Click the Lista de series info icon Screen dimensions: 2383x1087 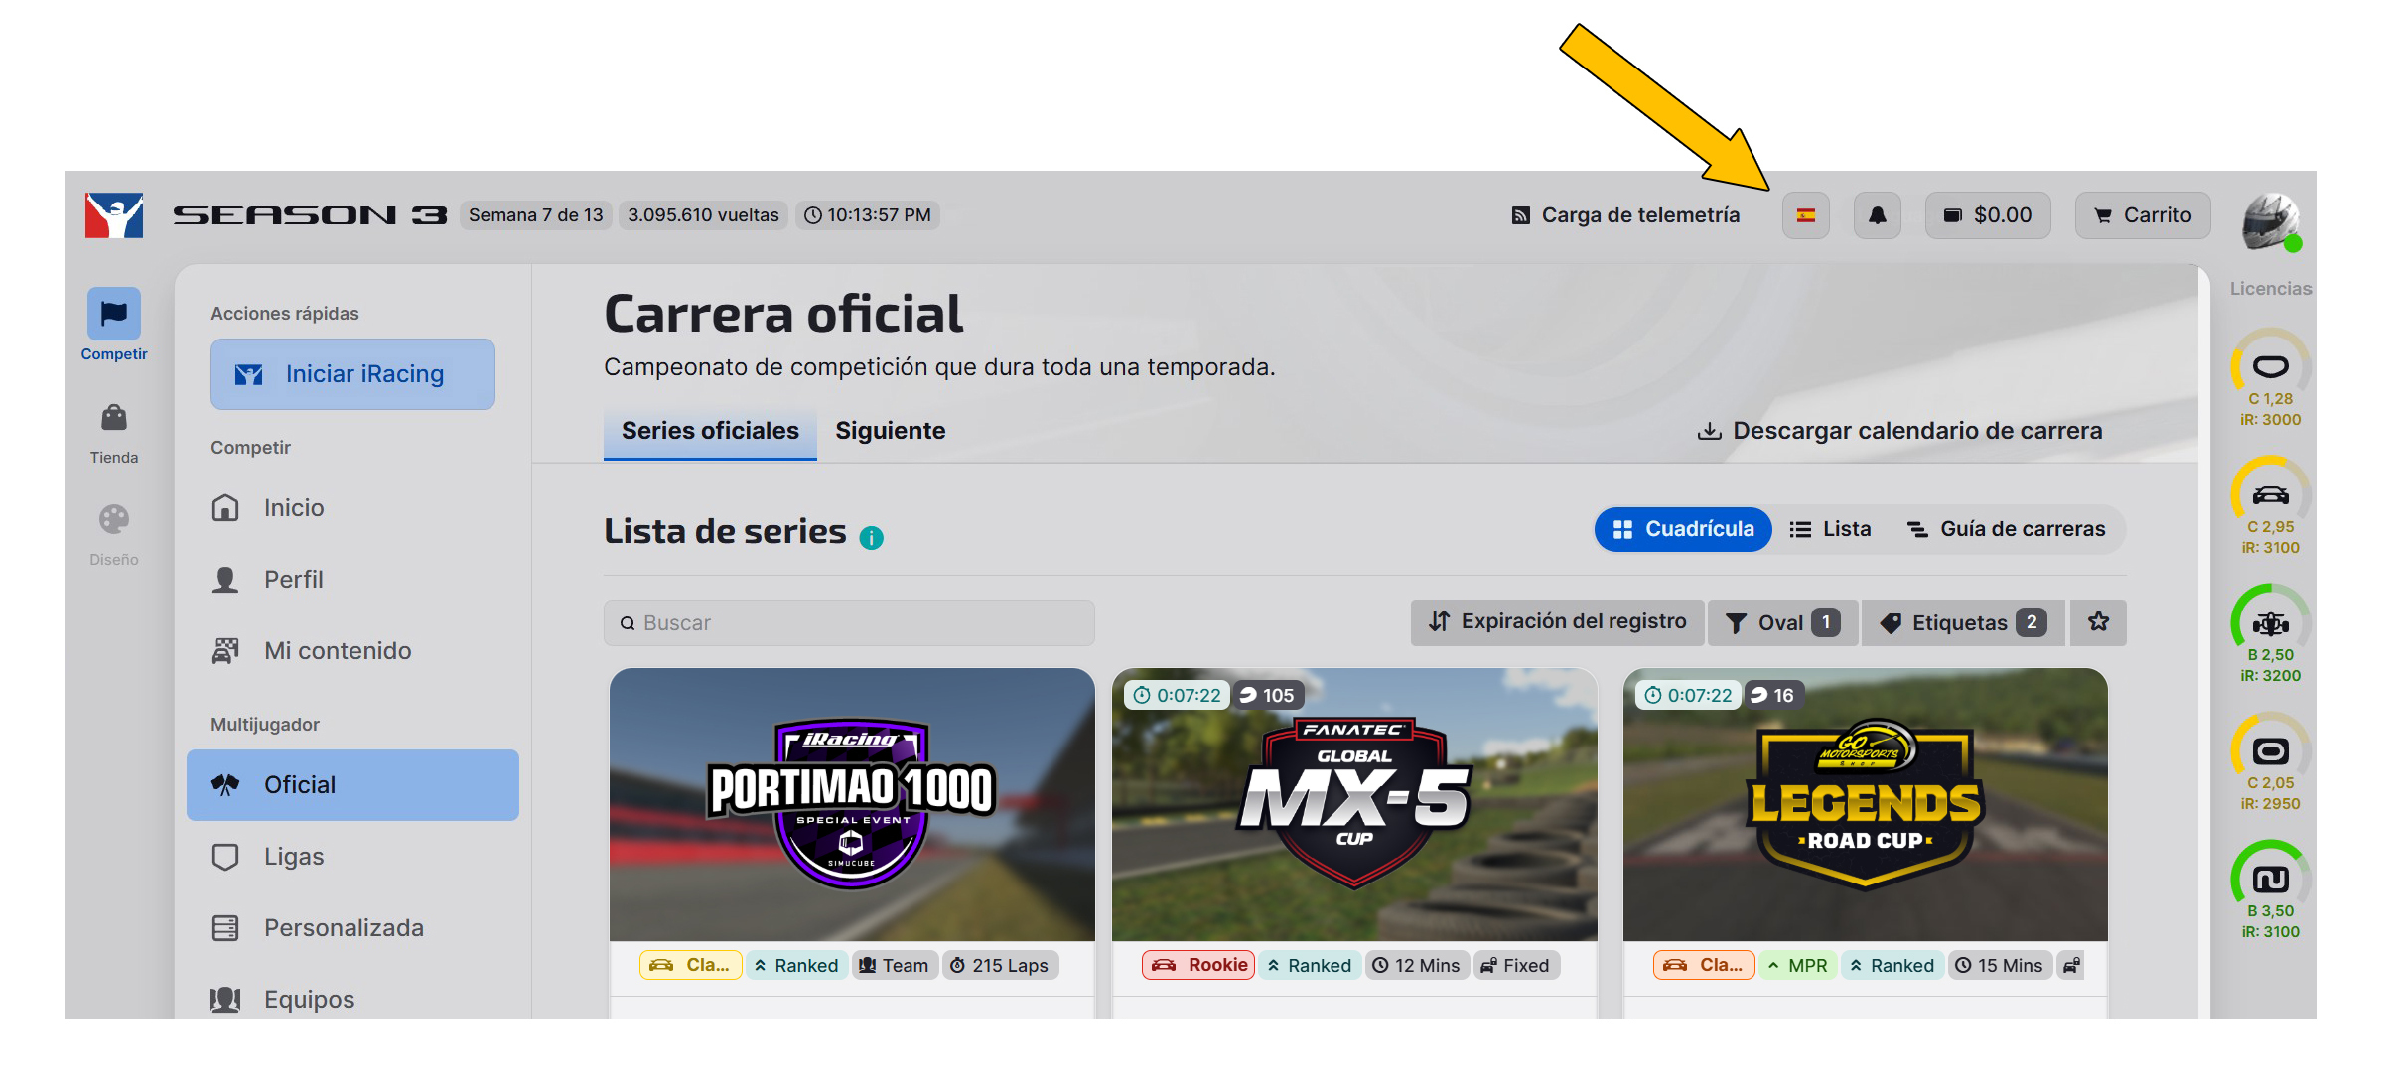[x=871, y=538]
